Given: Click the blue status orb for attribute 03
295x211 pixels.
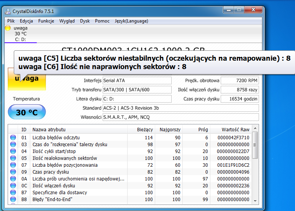Looking at the screenshot, I should tap(13, 144).
